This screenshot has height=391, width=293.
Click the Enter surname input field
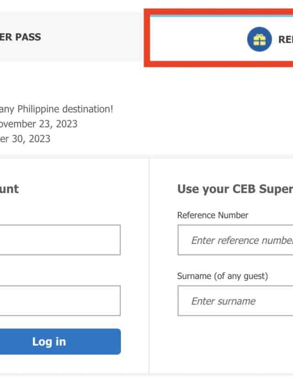[x=235, y=301]
